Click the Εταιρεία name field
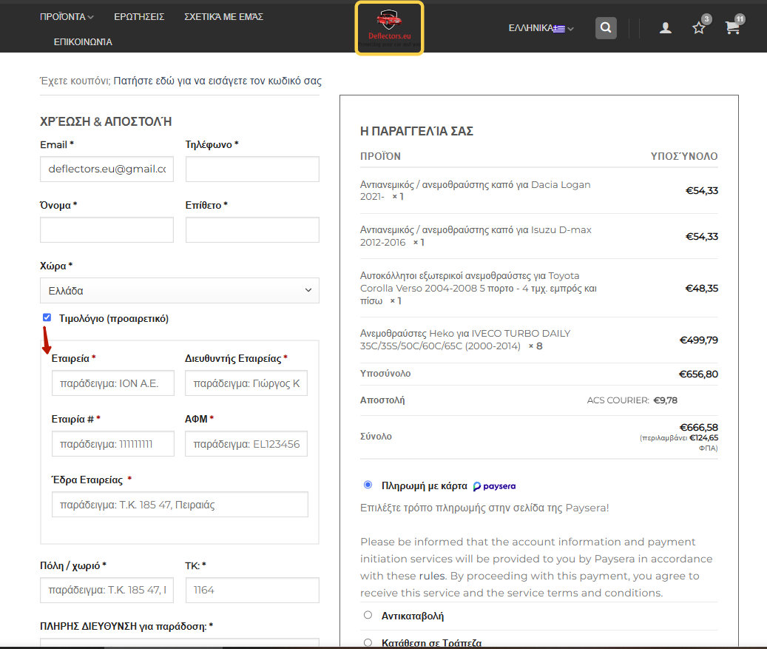The image size is (767, 649). [x=113, y=383]
